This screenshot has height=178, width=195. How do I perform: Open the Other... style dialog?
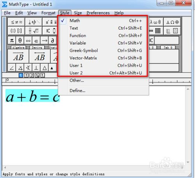(103, 80)
